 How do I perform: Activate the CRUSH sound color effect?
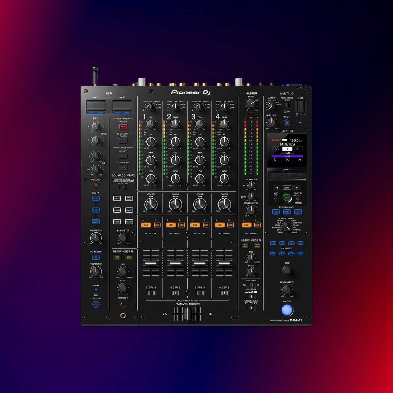(117, 210)
